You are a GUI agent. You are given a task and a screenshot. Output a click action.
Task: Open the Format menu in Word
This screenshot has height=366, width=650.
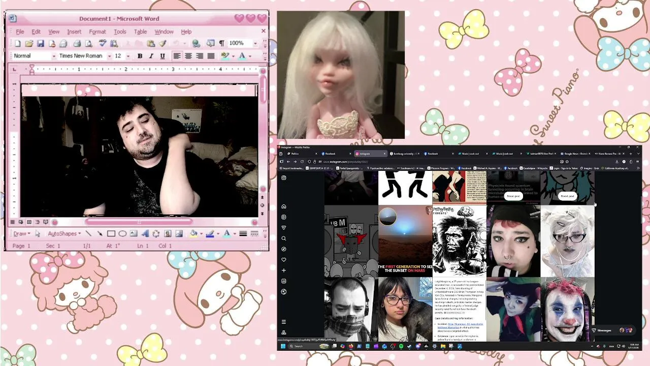97,32
